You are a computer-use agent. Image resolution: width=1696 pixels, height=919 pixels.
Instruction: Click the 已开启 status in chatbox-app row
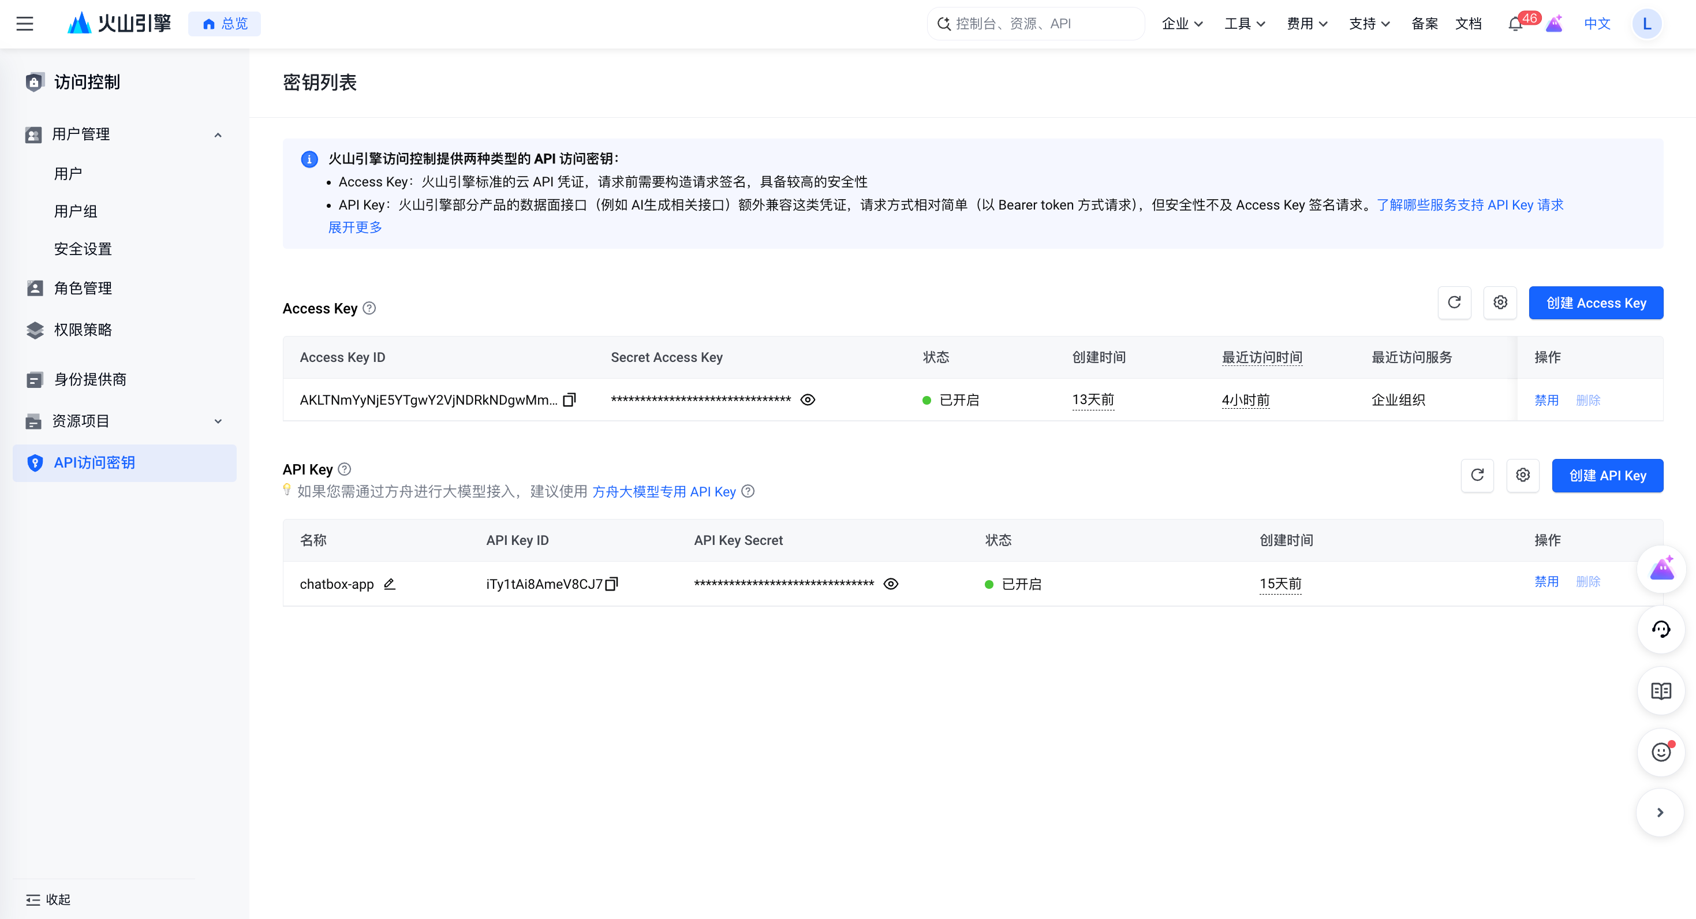[1013, 584]
